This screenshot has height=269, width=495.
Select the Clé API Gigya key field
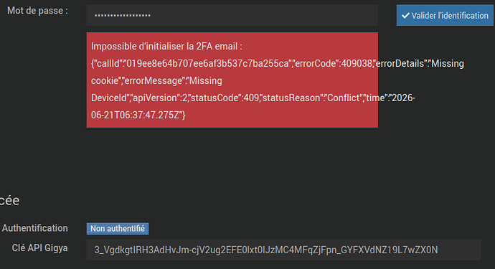pos(284,250)
